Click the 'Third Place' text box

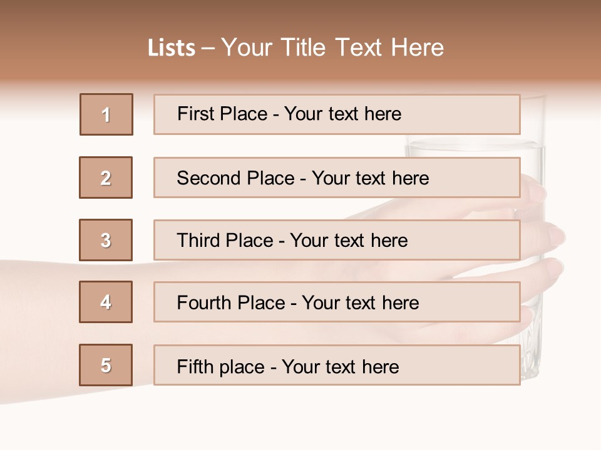337,240
